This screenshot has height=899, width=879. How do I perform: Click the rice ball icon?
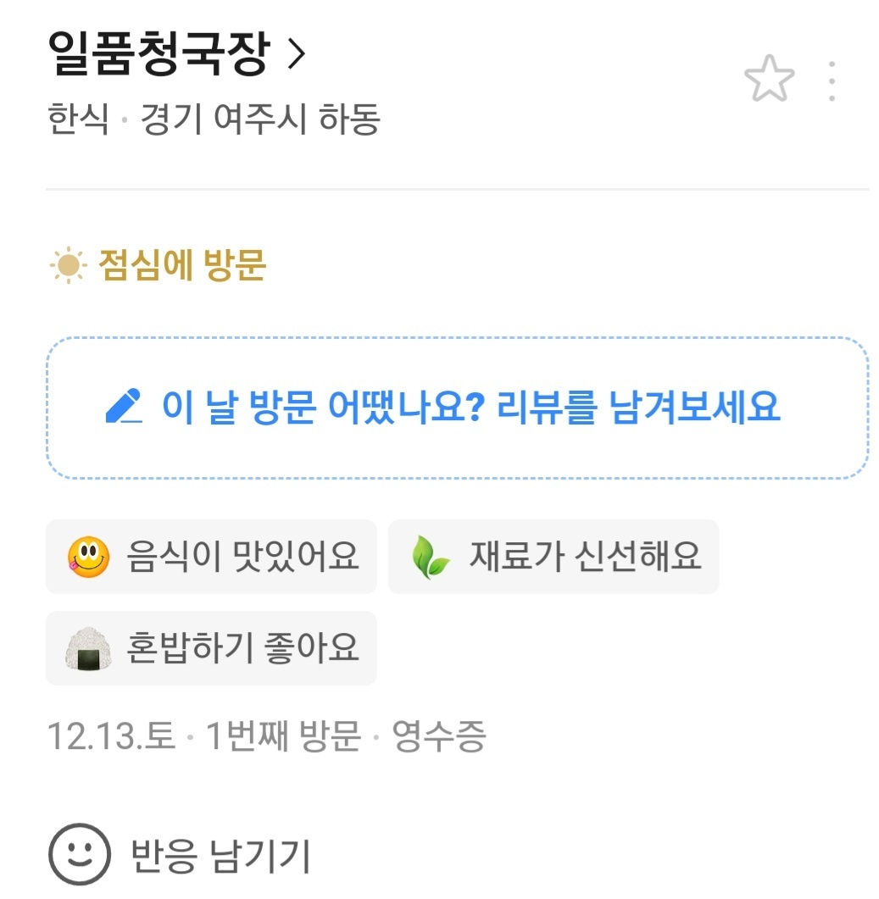(x=88, y=649)
